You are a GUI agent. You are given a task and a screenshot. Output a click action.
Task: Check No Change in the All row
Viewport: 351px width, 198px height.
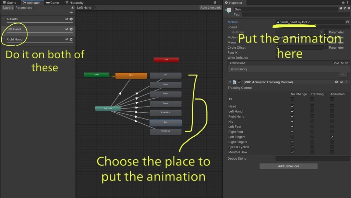coord(292,99)
